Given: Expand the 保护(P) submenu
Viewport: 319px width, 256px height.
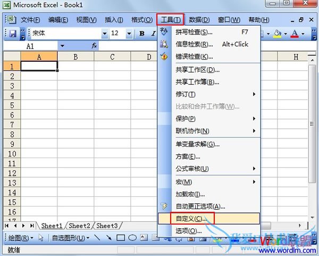Looking at the screenshot, I should click(x=209, y=119).
